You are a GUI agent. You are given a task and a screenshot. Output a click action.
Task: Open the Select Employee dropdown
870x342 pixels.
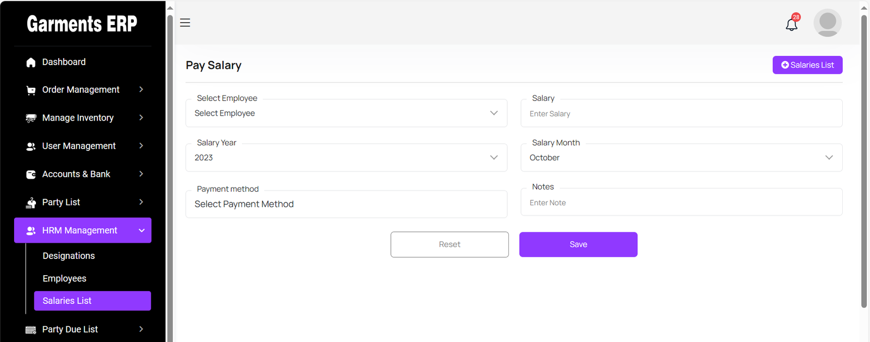click(x=346, y=113)
